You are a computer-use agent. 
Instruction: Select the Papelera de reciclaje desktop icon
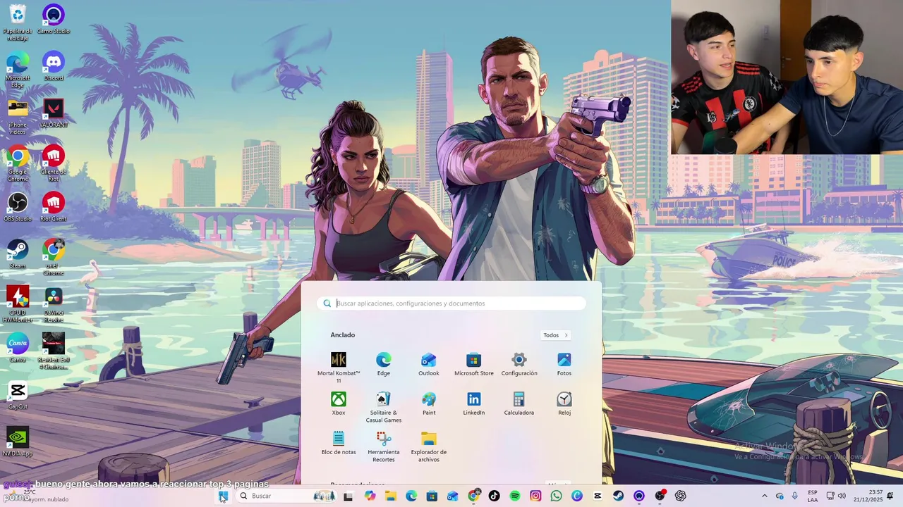(18, 23)
